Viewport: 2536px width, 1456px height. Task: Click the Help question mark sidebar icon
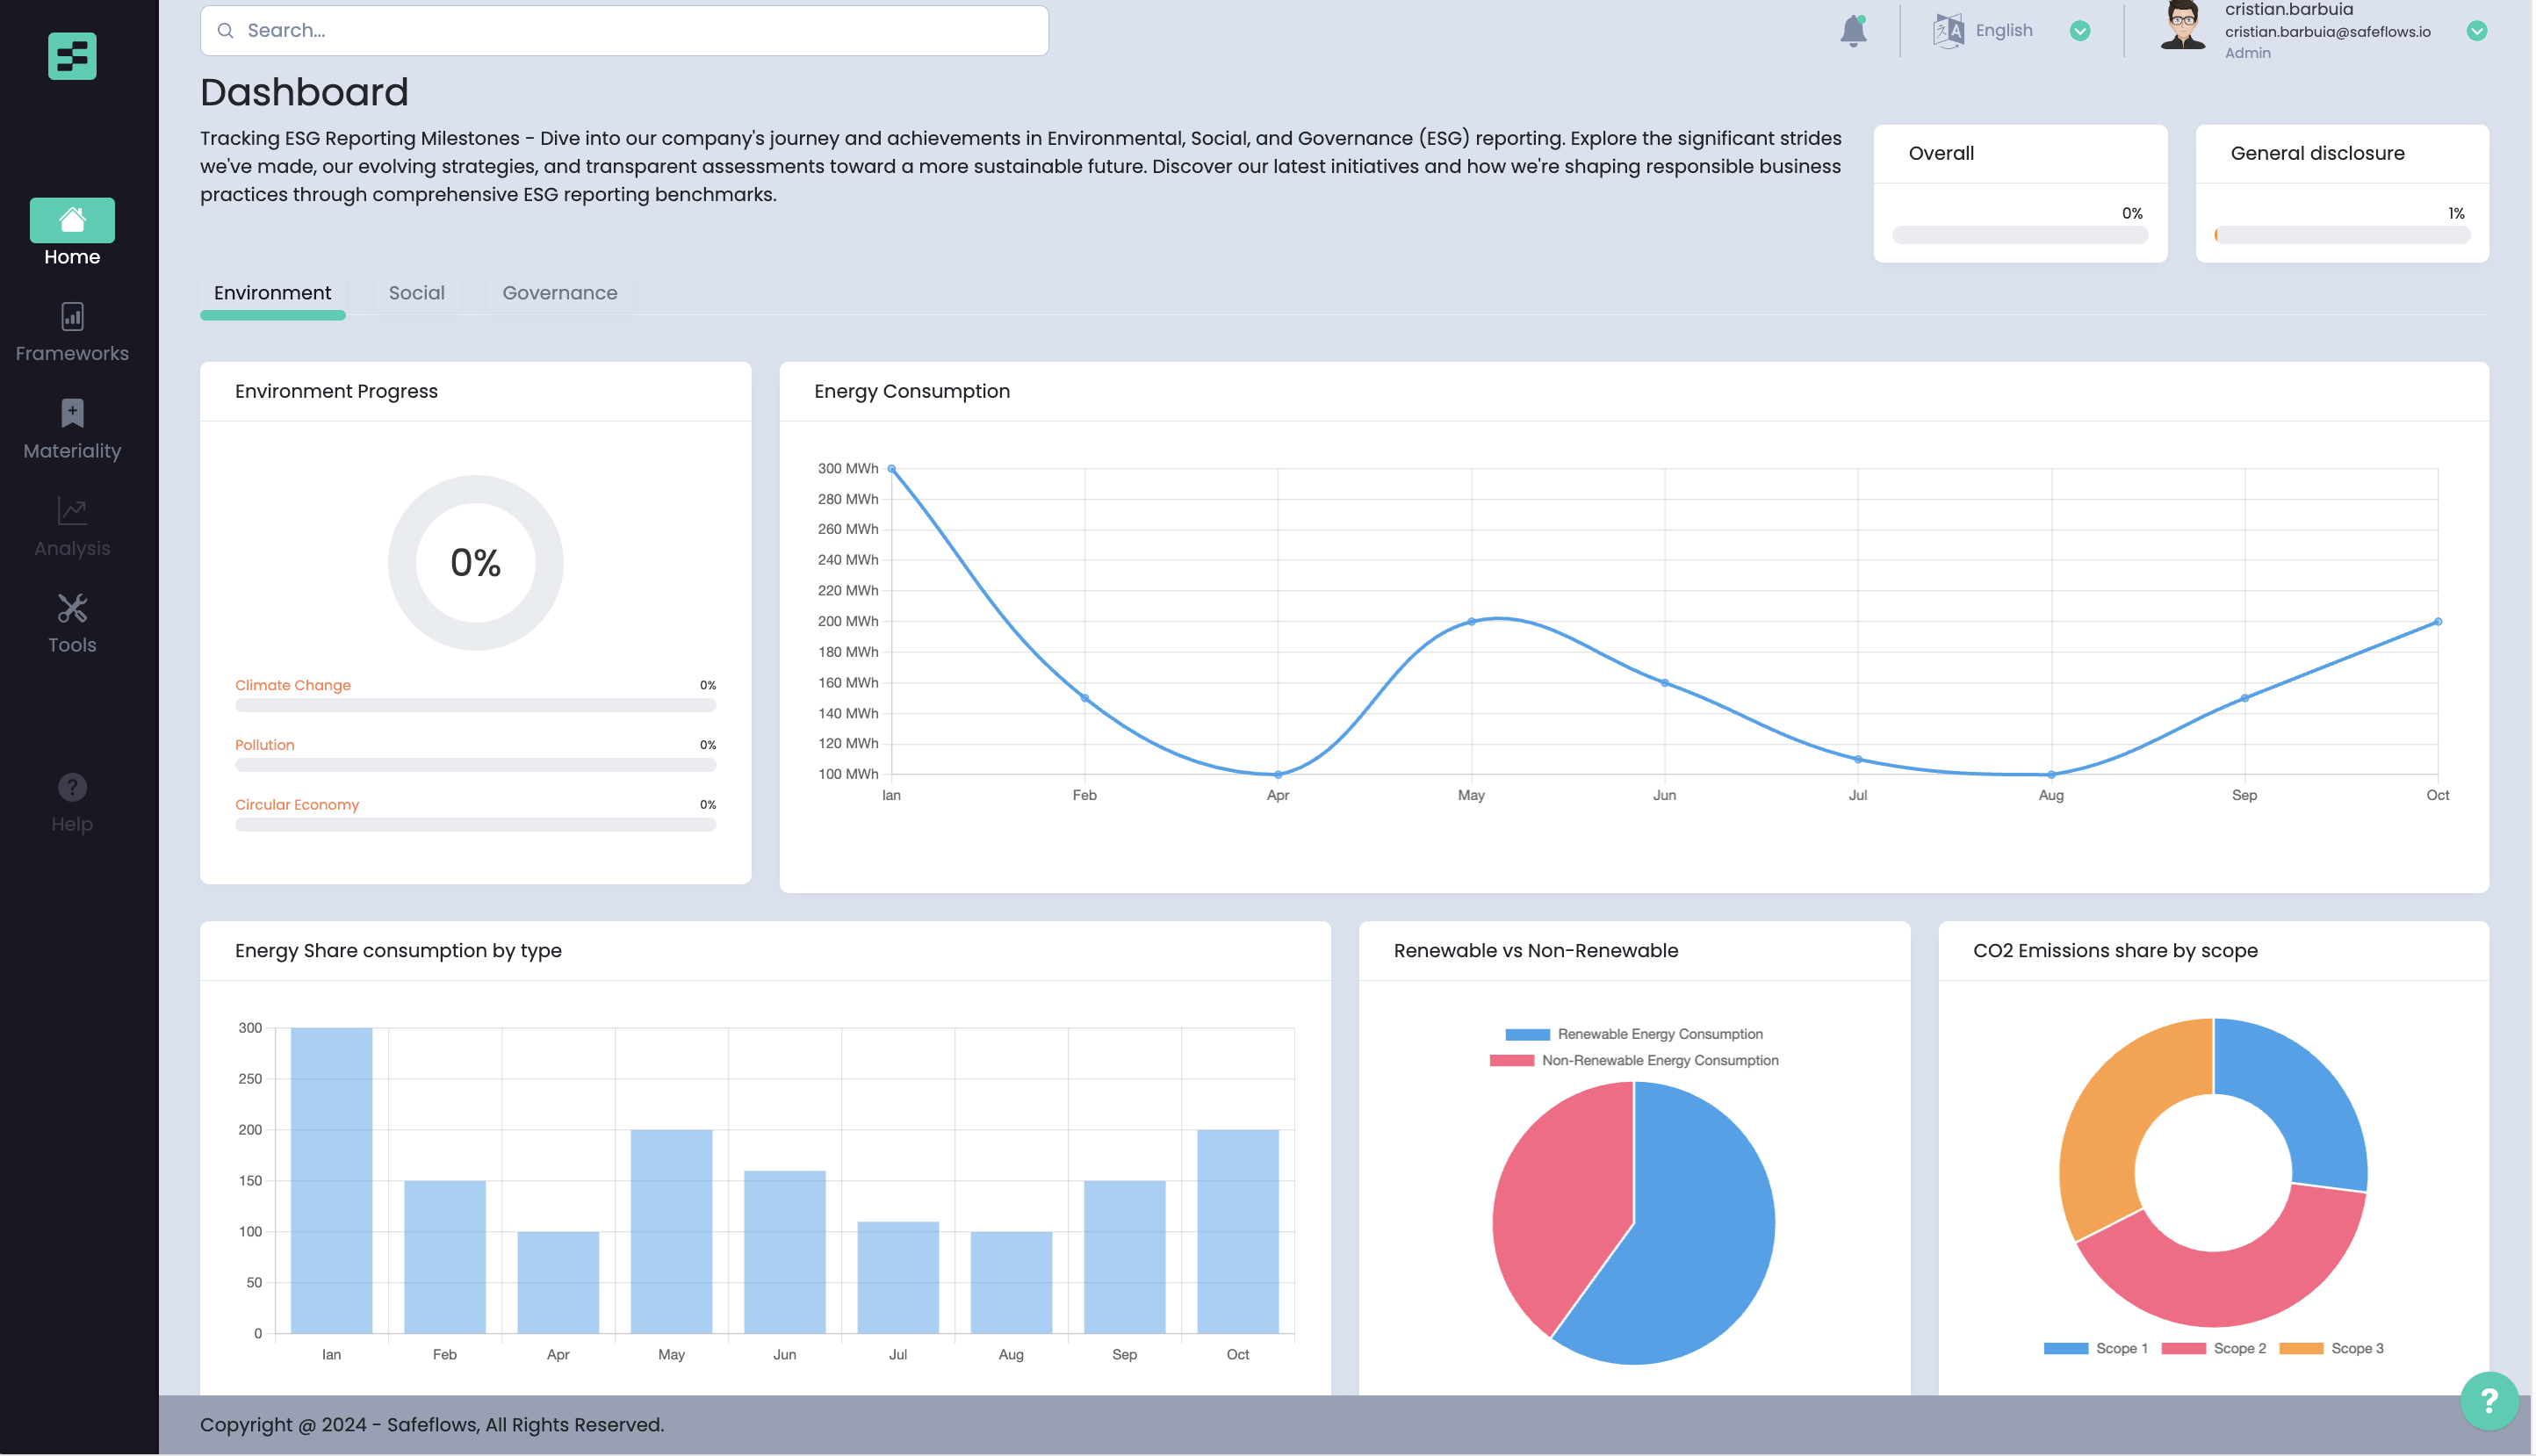click(x=72, y=788)
